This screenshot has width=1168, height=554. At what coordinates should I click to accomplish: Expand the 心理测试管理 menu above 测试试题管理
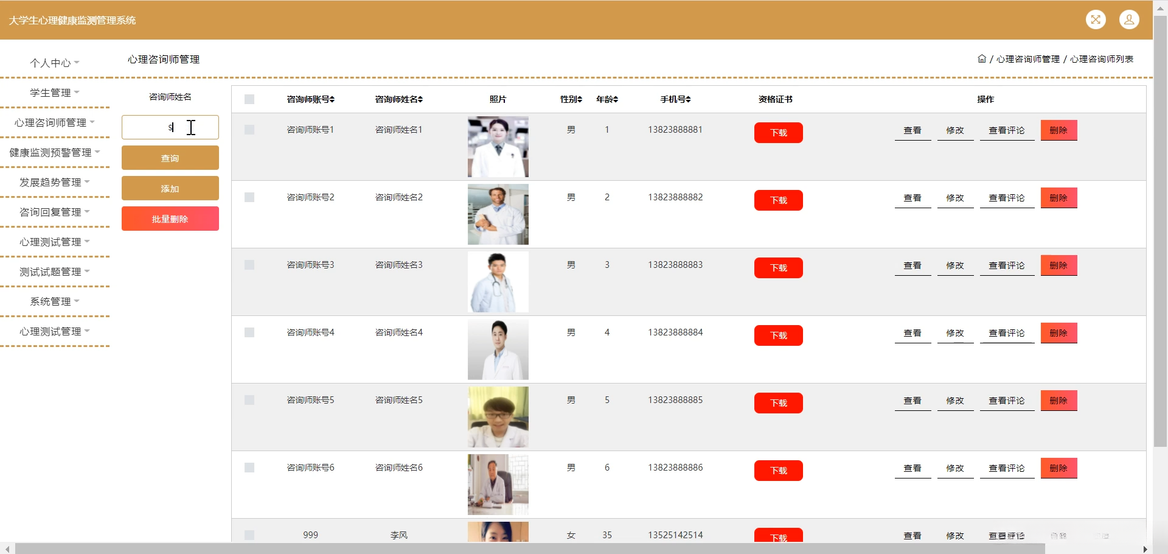pos(55,242)
